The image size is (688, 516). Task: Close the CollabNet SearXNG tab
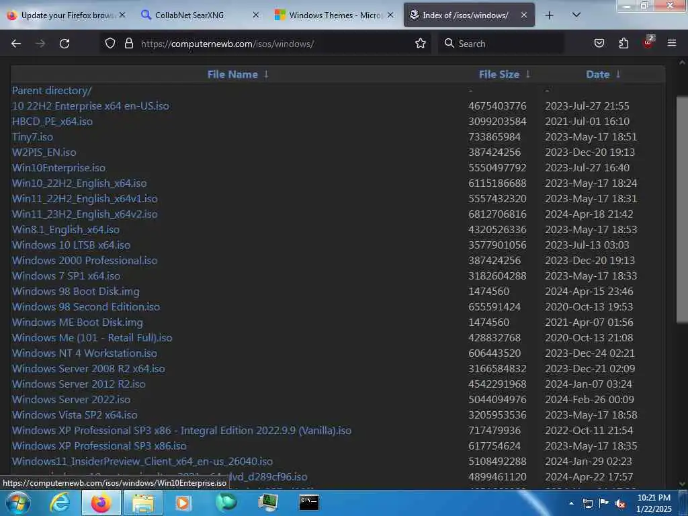tap(256, 15)
